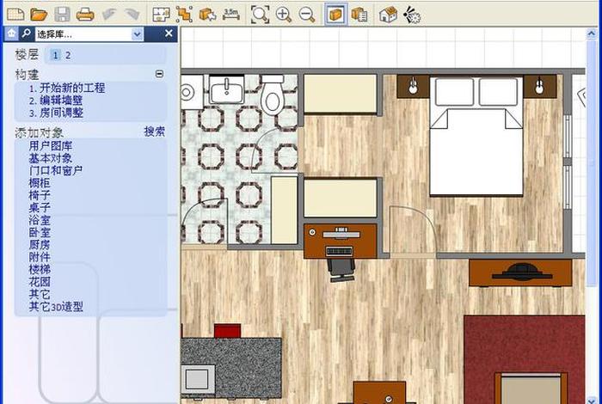The image size is (602, 404).
Task: Click the home icon in the library bar
Action: point(11,34)
